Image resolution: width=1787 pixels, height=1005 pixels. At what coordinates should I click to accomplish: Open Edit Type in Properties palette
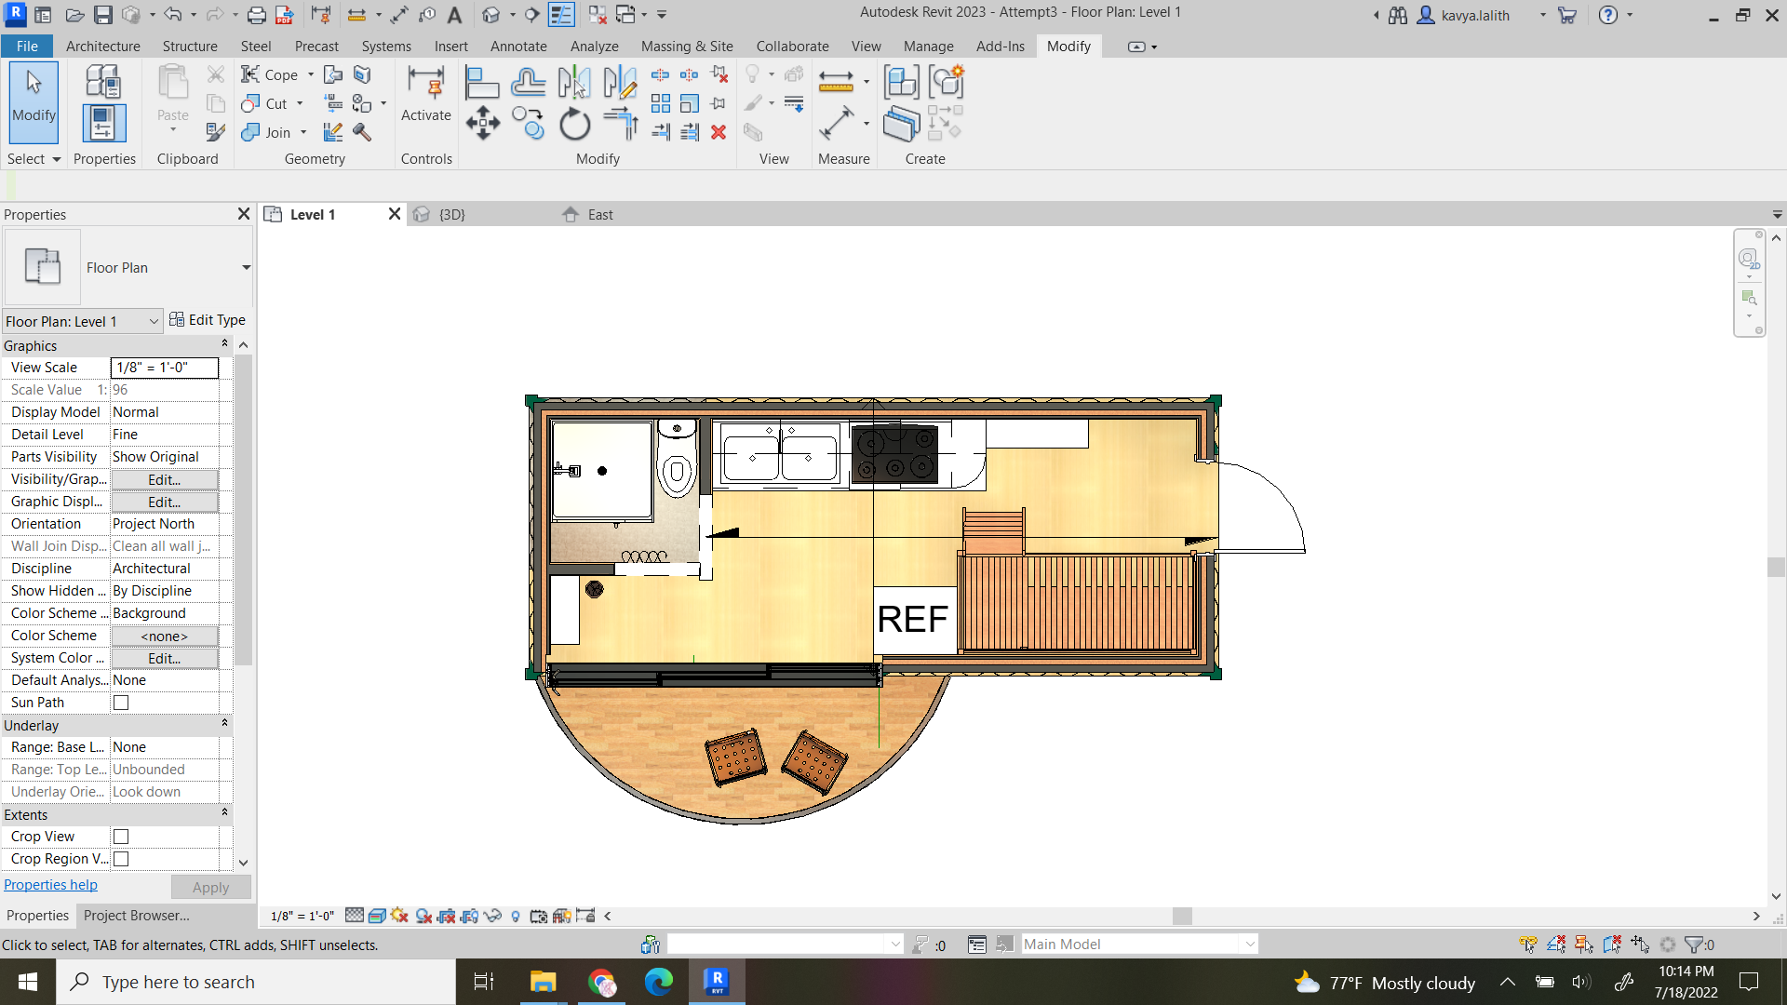pyautogui.click(x=208, y=319)
